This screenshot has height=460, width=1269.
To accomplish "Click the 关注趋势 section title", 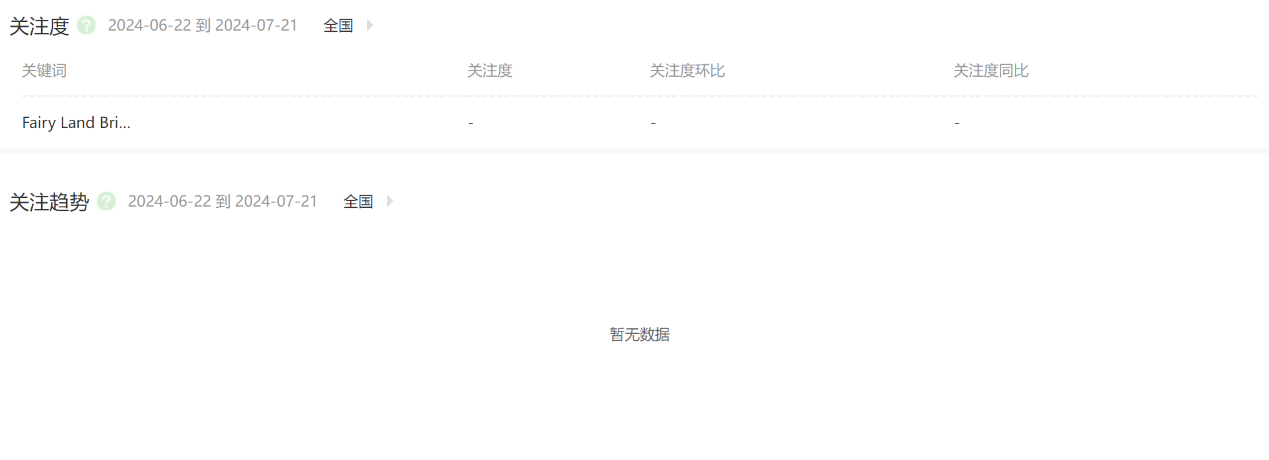I will 49,202.
